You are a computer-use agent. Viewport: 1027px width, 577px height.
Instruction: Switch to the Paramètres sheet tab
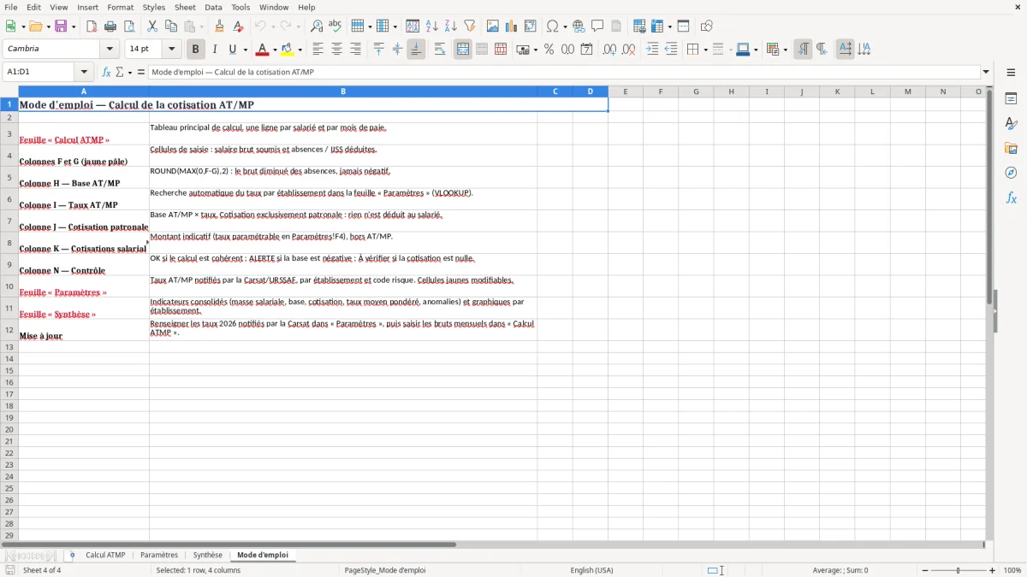pyautogui.click(x=159, y=555)
